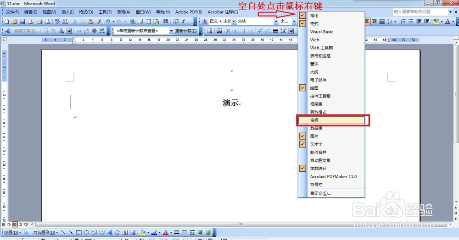Image resolution: width=459 pixels, height=240 pixels.
Task: Expand line spacing options arrow
Action: tap(395, 22)
